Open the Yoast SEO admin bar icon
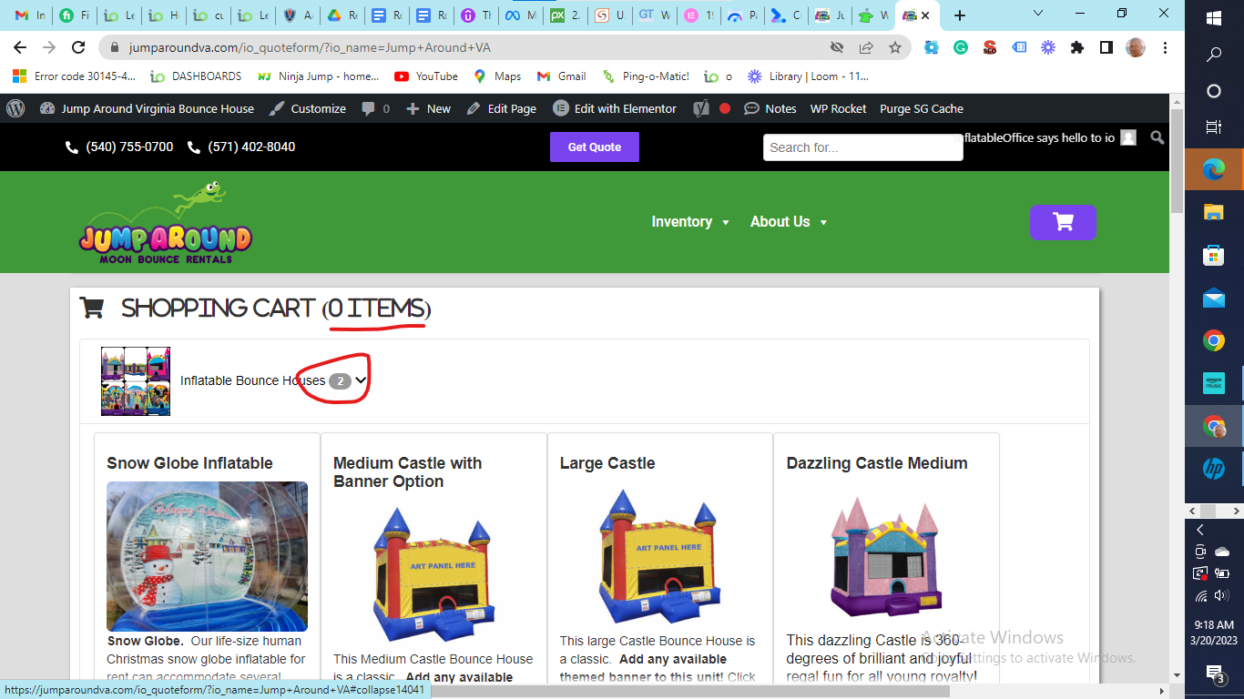 (x=700, y=108)
